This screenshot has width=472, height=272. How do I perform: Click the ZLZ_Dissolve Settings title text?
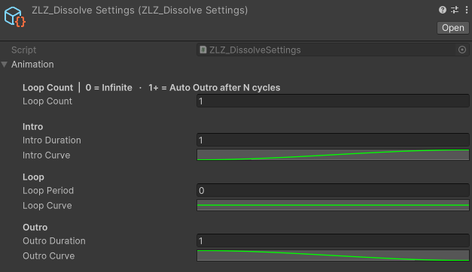[x=140, y=11]
